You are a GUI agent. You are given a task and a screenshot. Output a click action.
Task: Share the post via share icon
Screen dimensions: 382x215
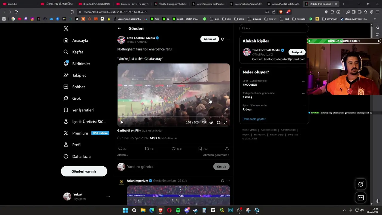click(x=227, y=149)
